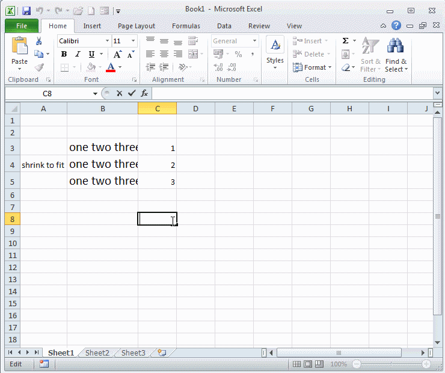Switch to Page Layout view in status bar
445x373 pixels.
pos(307,364)
